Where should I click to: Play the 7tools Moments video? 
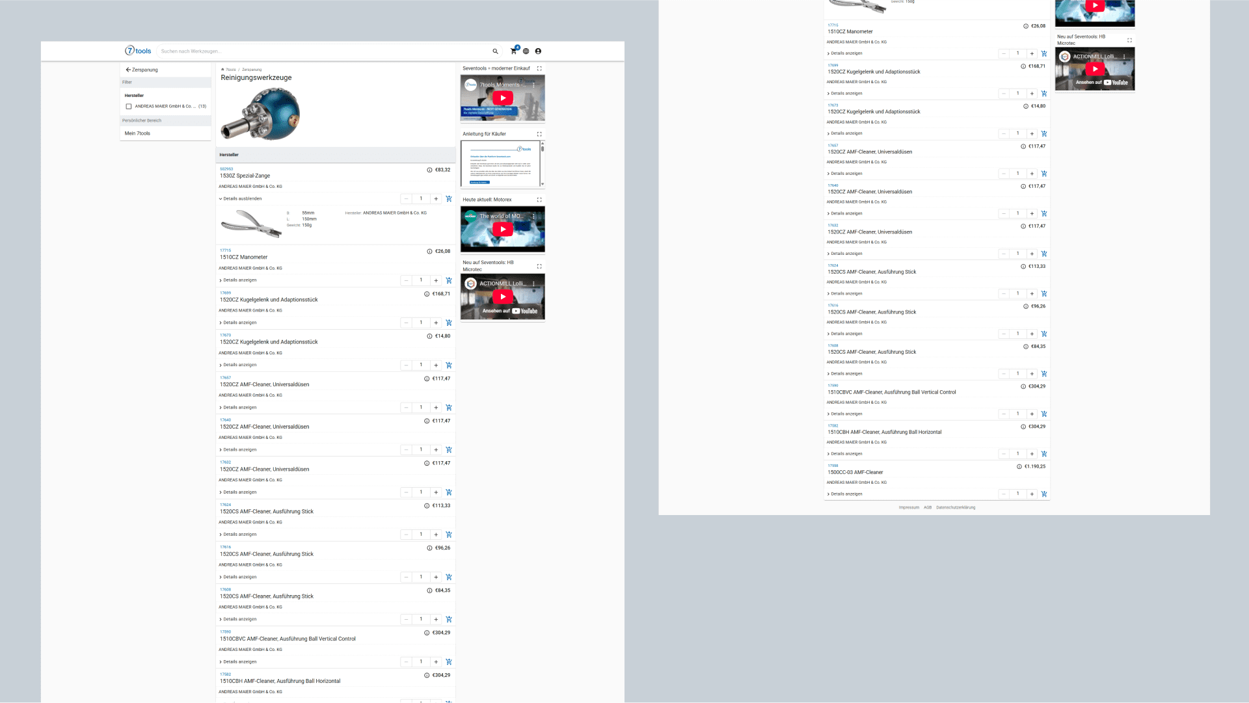point(502,98)
